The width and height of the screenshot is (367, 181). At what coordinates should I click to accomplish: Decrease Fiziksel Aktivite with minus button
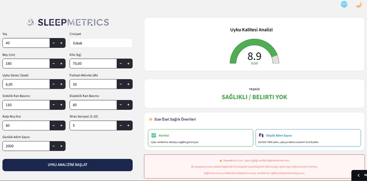121,84
